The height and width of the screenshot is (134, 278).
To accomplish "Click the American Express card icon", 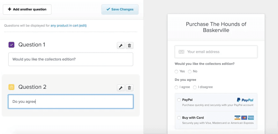I will (x=251, y=118).
